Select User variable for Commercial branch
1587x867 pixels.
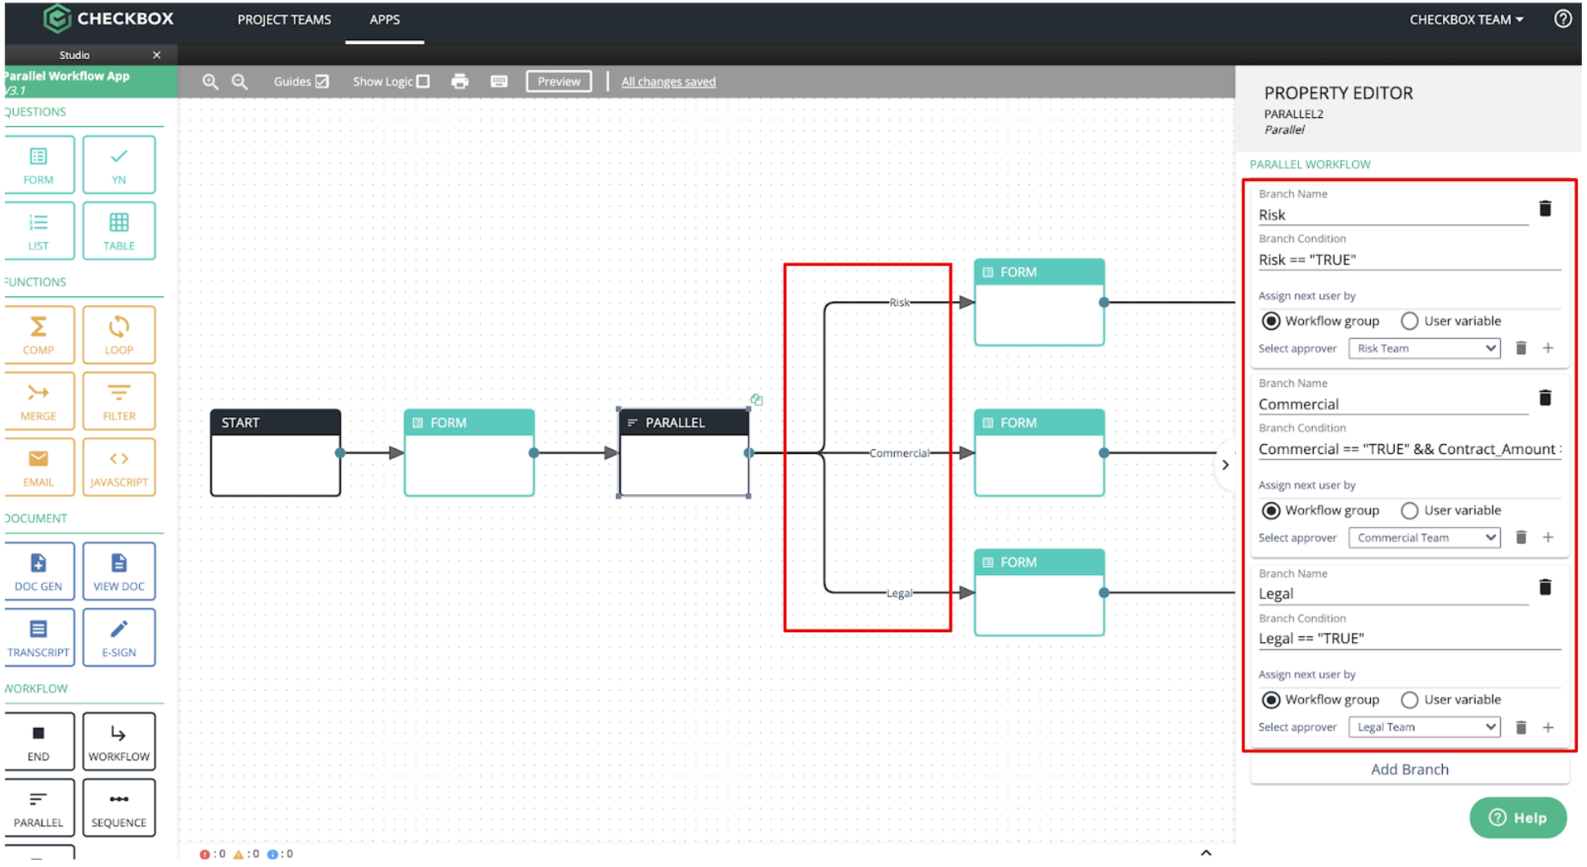point(1409,511)
